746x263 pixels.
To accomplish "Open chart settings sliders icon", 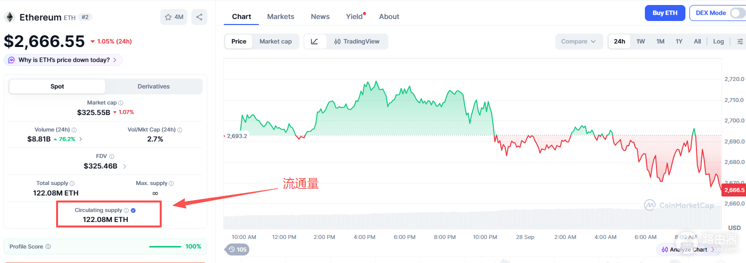I will 740,41.
